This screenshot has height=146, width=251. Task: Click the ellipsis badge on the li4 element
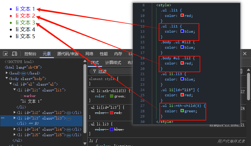click(x=69, y=129)
